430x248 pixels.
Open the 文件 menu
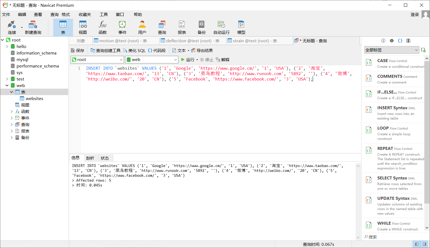(x=6, y=15)
